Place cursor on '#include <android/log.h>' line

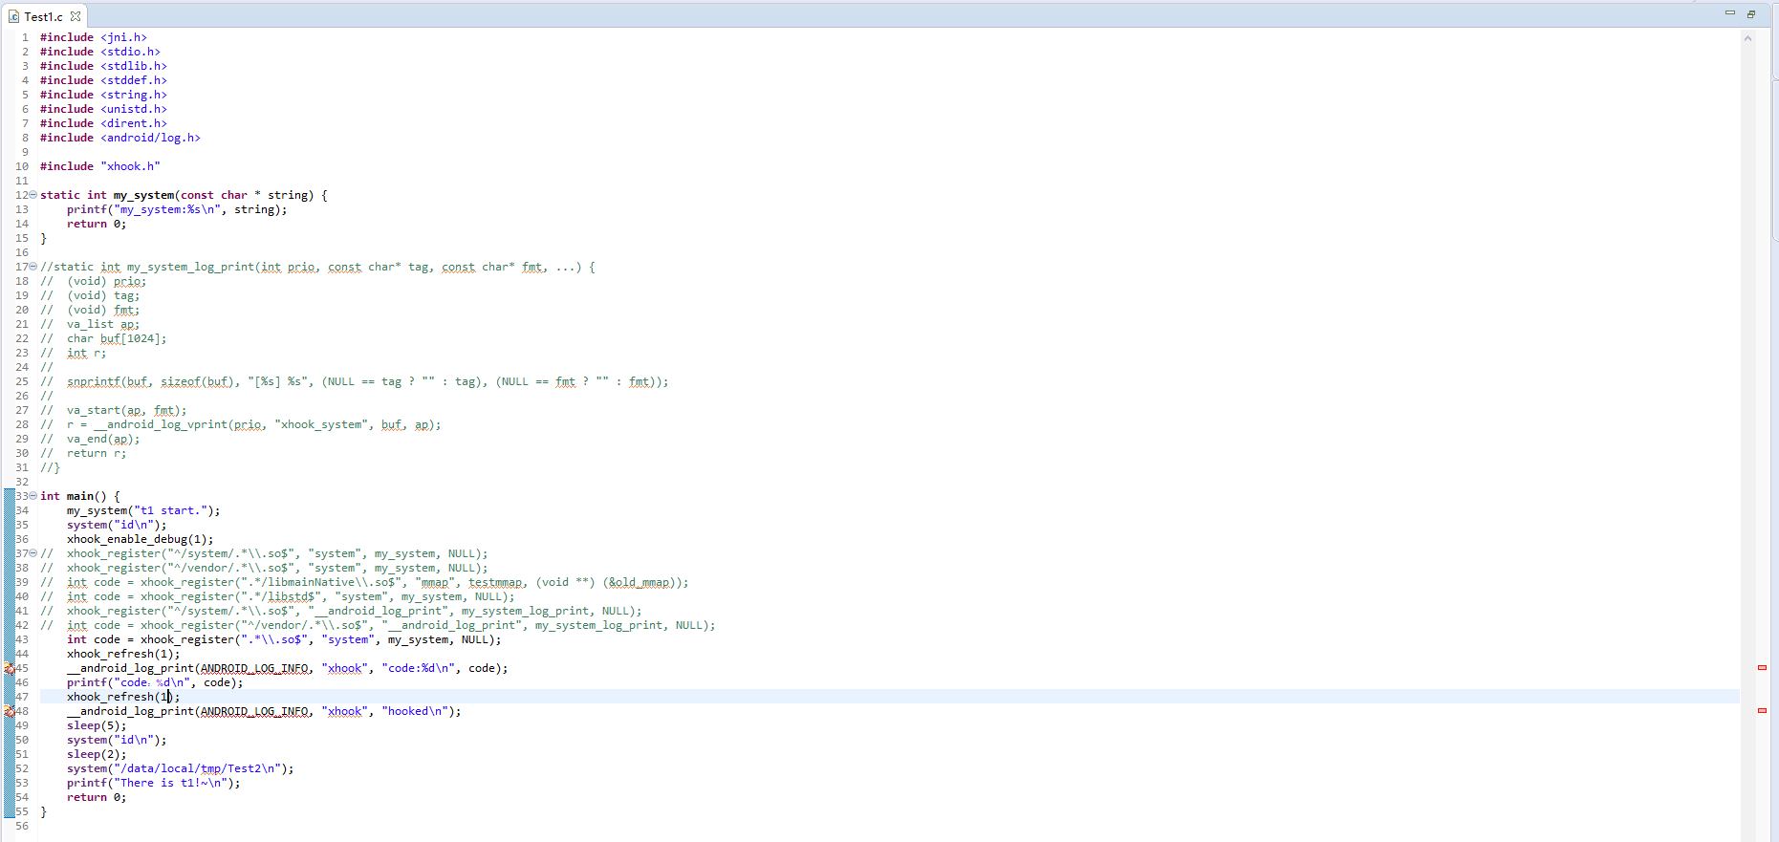120,138
